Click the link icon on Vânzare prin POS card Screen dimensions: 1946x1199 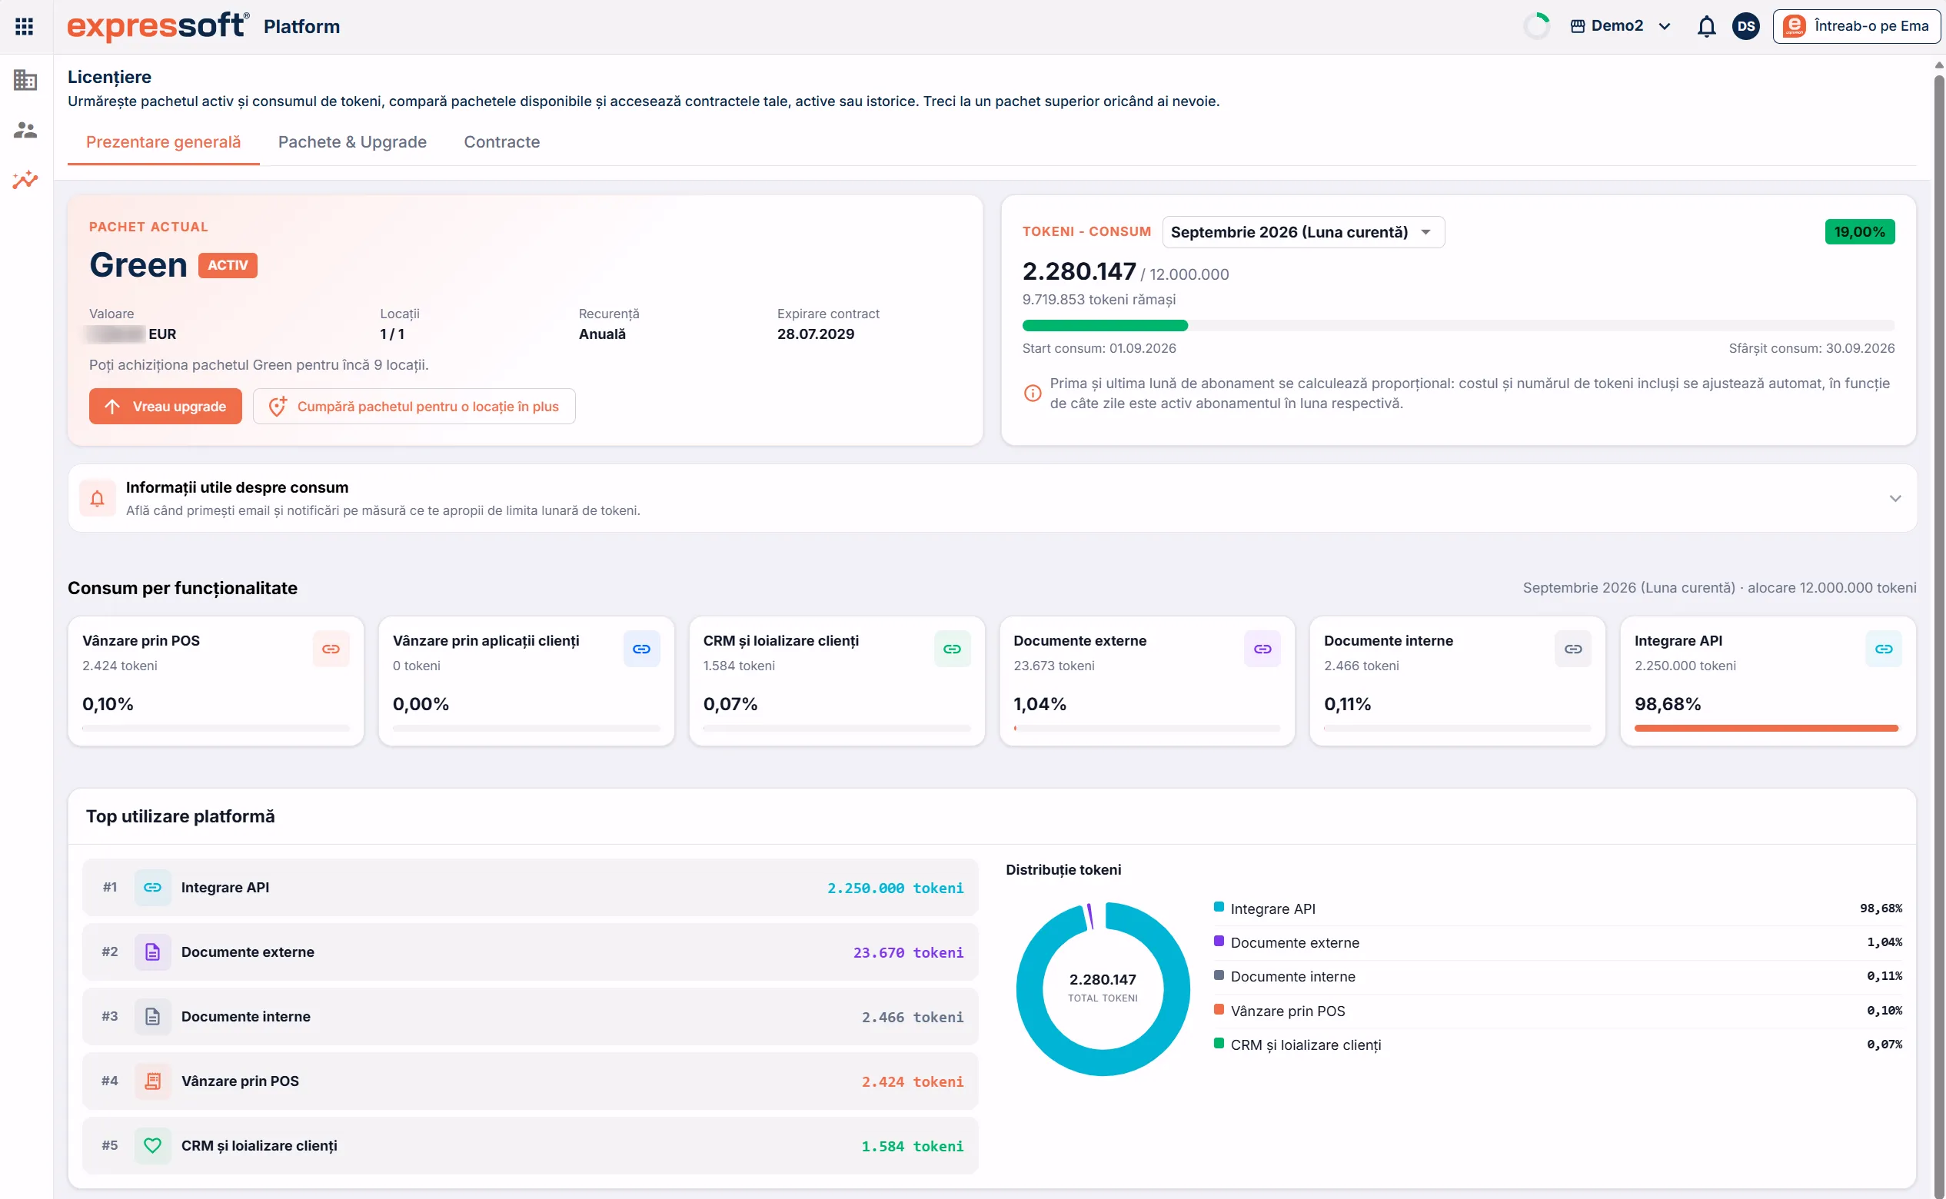pos(331,649)
